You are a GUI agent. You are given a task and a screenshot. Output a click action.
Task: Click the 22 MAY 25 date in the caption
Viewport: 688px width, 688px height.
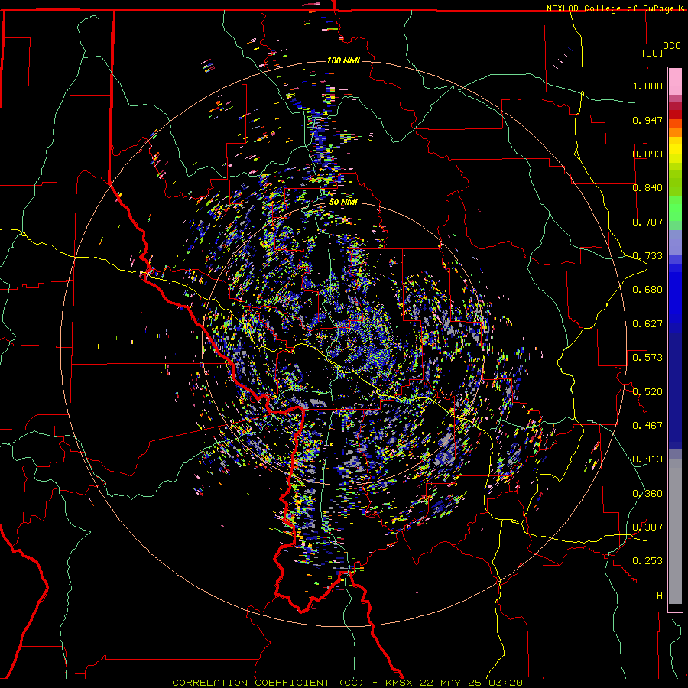(x=450, y=683)
